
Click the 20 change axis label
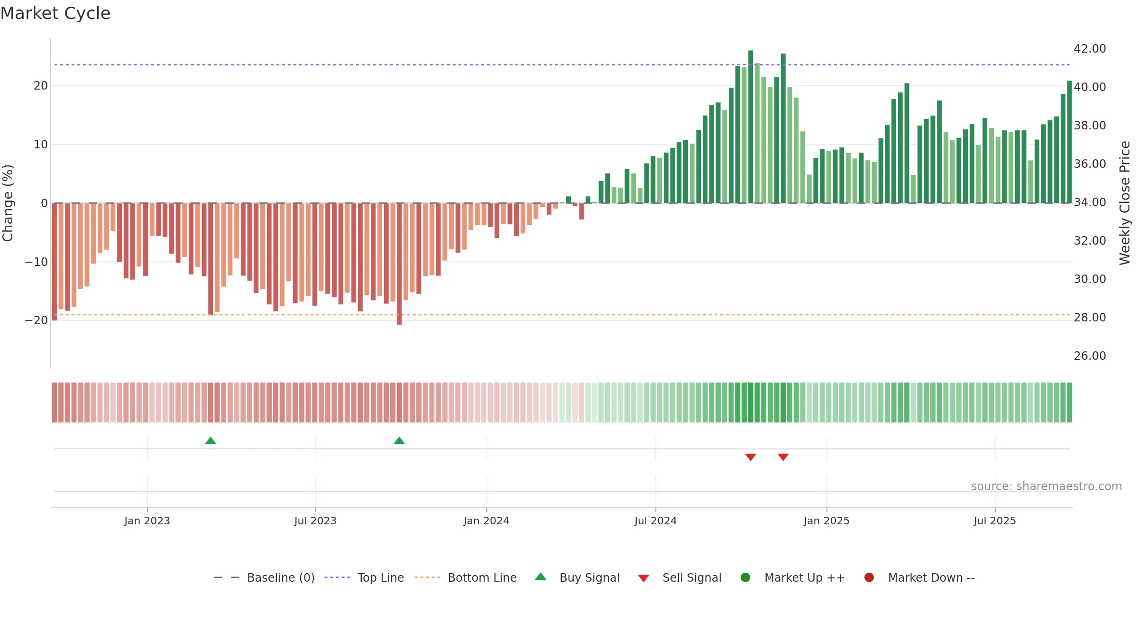point(41,86)
